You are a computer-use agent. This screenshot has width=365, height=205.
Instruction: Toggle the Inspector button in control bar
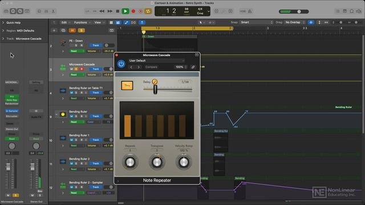click(x=13, y=11)
